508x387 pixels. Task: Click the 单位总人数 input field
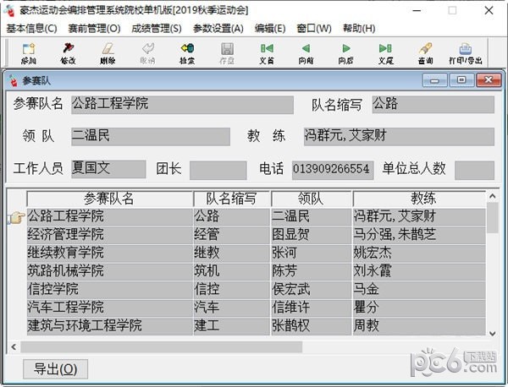point(474,170)
